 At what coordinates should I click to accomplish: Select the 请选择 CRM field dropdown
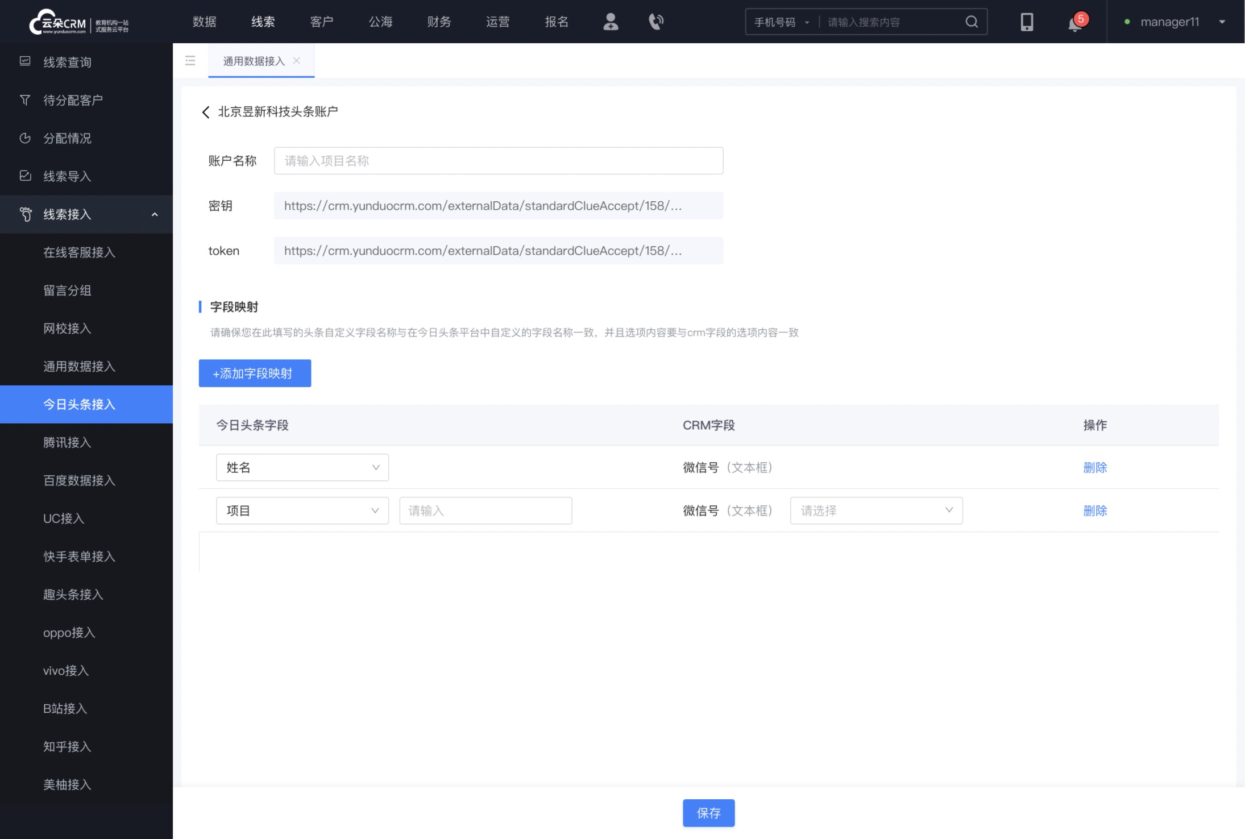pyautogui.click(x=874, y=510)
